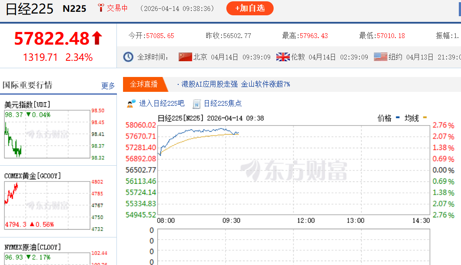Open the 美元指数[UDI] quote title
This screenshot has height=265, width=461.
[27, 105]
